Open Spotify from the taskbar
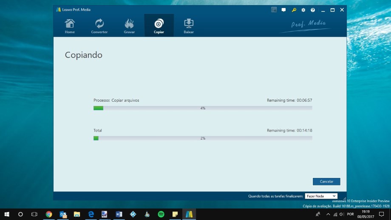 pyautogui.click(x=161, y=214)
